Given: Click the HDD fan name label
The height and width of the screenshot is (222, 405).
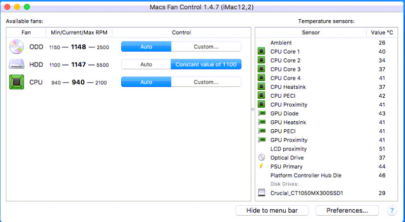Looking at the screenshot, I should [x=36, y=65].
